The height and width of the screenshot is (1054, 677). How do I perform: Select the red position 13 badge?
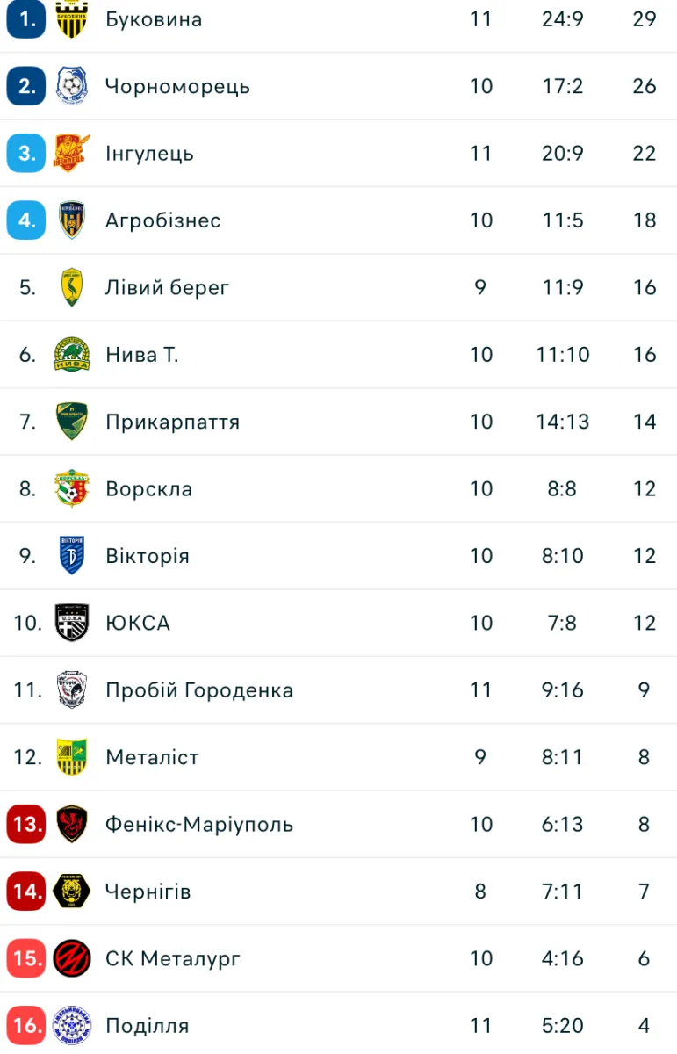[26, 824]
